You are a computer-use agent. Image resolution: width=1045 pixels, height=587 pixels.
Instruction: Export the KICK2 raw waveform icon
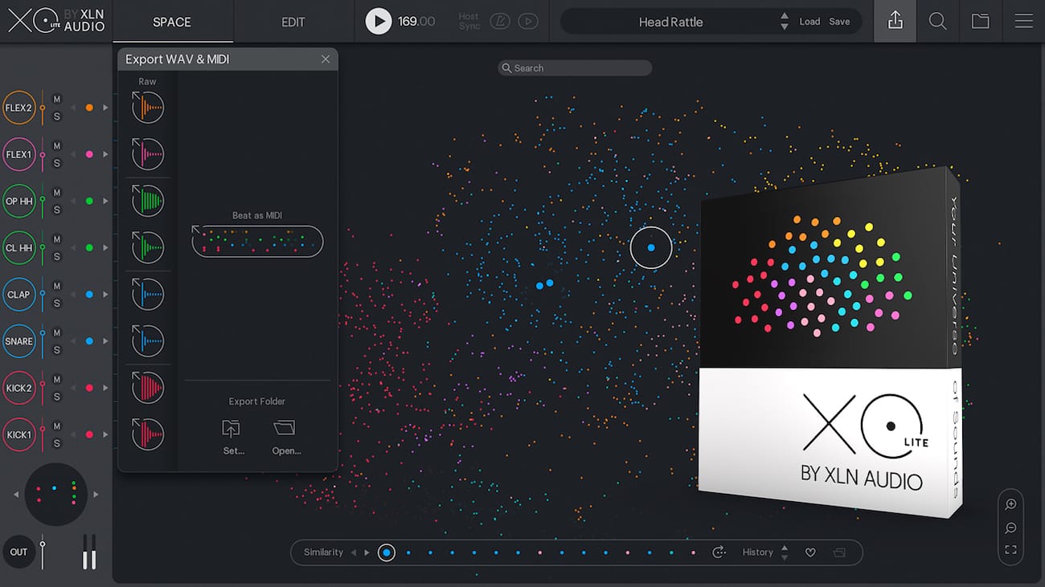tap(148, 388)
